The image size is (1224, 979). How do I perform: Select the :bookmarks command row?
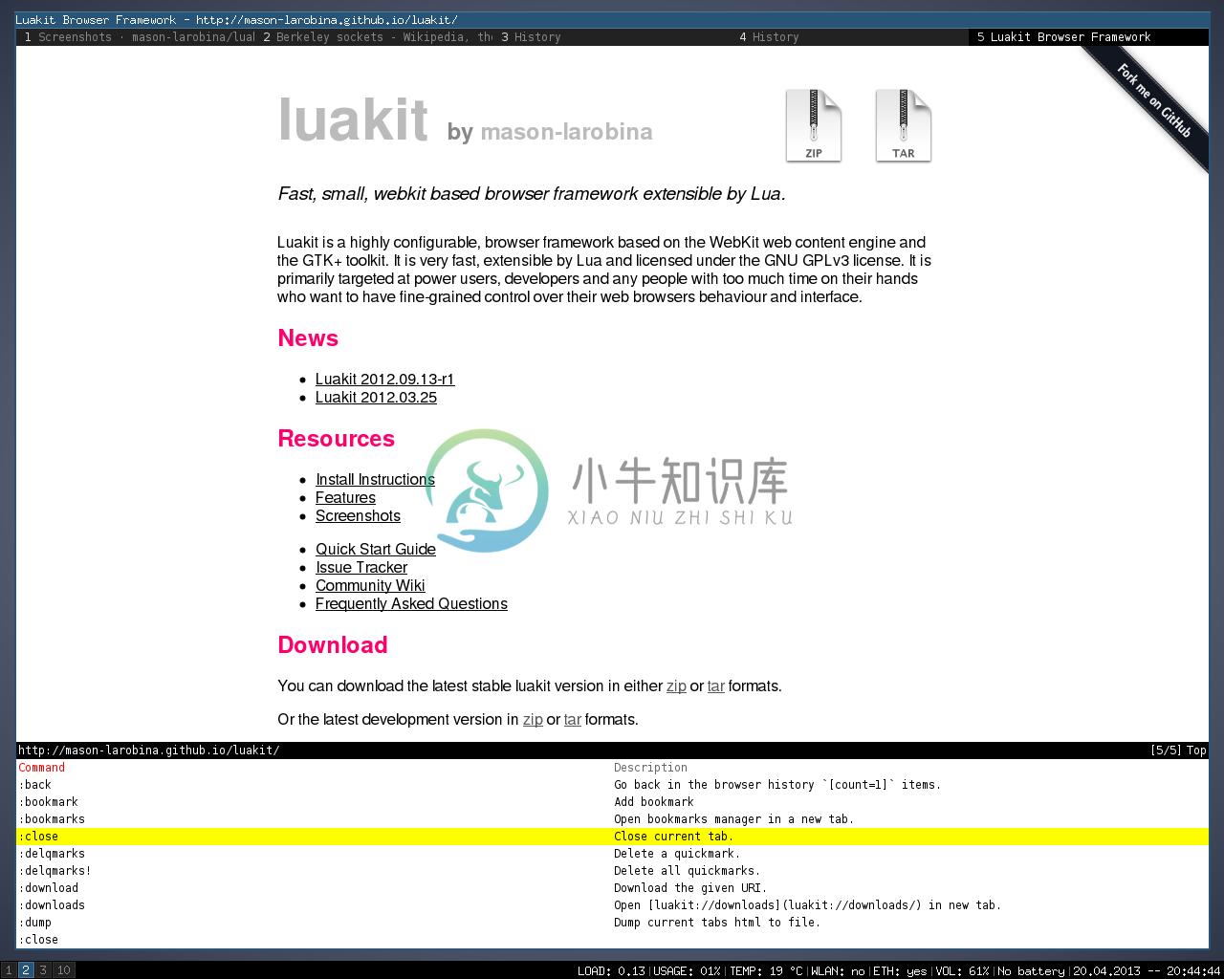[612, 819]
